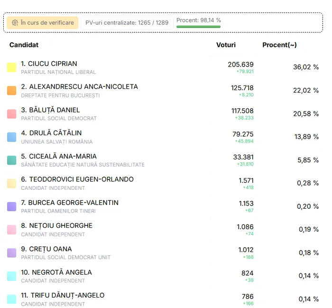
Task: Click the 'Voturi' column header
Action: pos(226,45)
